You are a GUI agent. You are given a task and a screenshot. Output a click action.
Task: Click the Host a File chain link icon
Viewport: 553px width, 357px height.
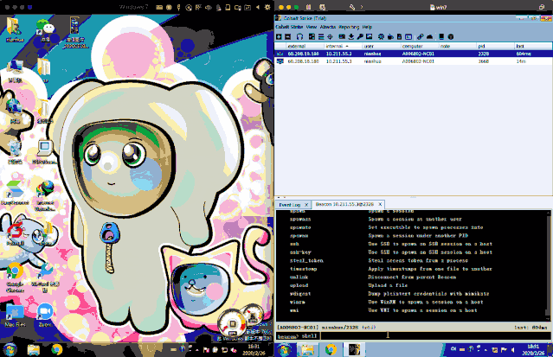pos(420,36)
